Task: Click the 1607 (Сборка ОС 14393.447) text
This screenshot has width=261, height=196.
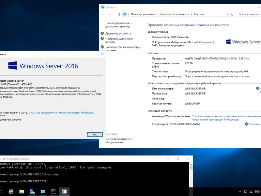Action: tap(17, 84)
